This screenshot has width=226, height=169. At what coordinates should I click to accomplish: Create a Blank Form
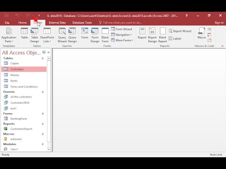click(x=105, y=35)
